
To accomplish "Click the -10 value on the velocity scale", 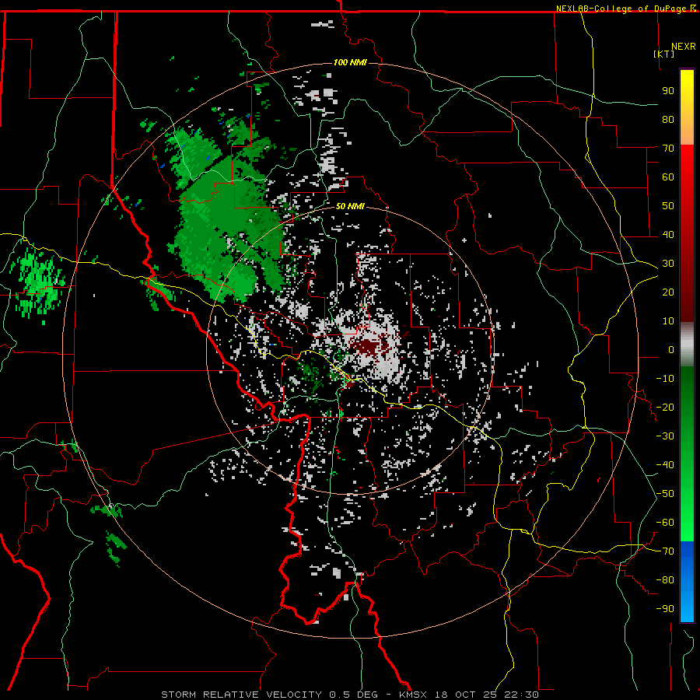I will [665, 379].
